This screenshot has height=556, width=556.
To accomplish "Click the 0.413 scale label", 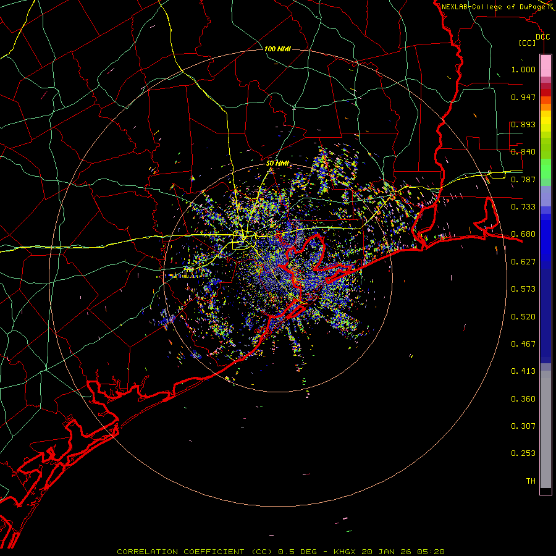I will click(x=523, y=371).
